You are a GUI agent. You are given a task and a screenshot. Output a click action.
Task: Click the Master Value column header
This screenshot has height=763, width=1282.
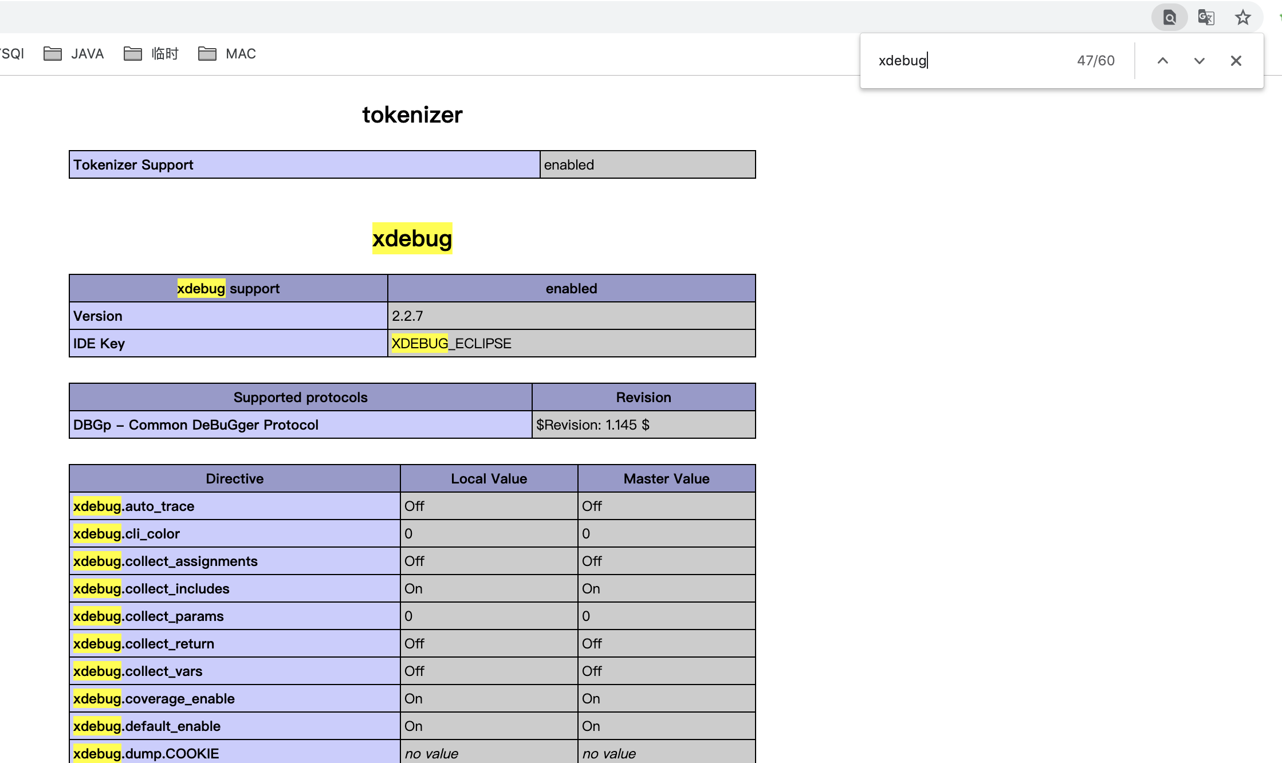(x=666, y=479)
